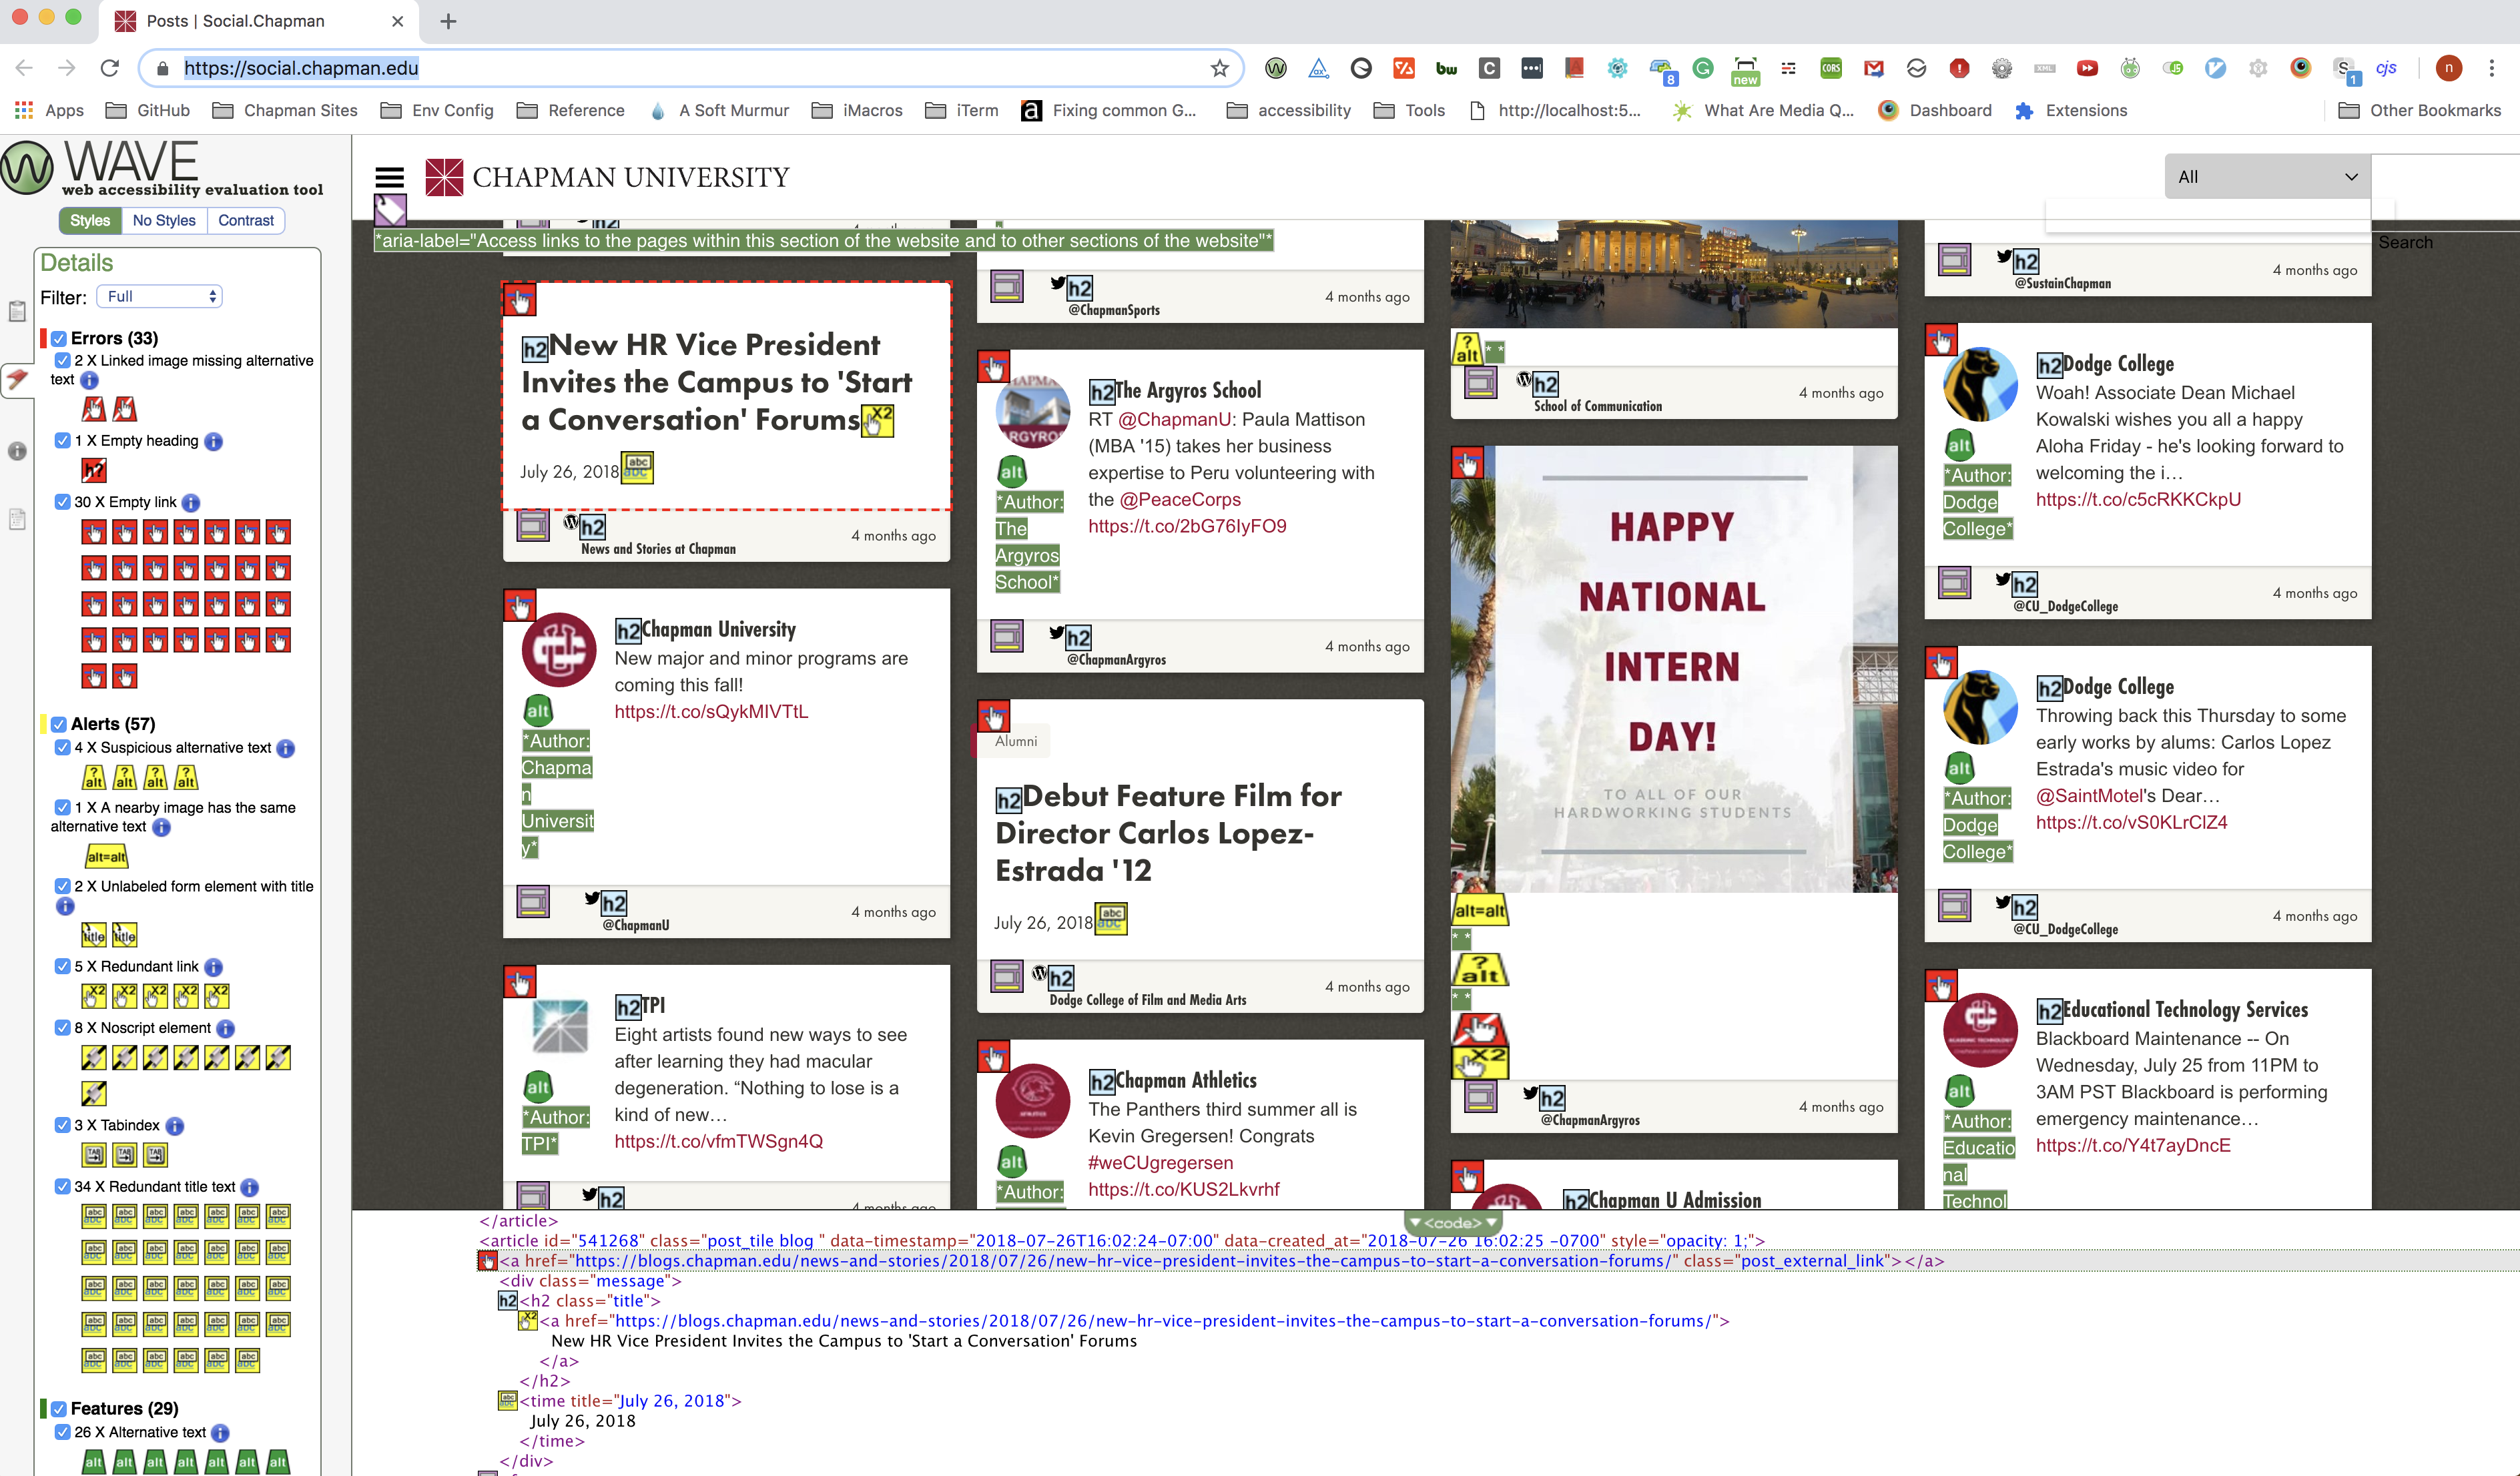The height and width of the screenshot is (1476, 2520).
Task: Open the axe extension icon
Action: pos(1318,68)
